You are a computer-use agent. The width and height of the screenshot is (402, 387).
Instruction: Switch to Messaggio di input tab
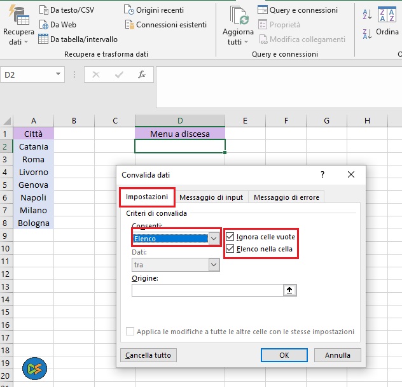click(211, 197)
